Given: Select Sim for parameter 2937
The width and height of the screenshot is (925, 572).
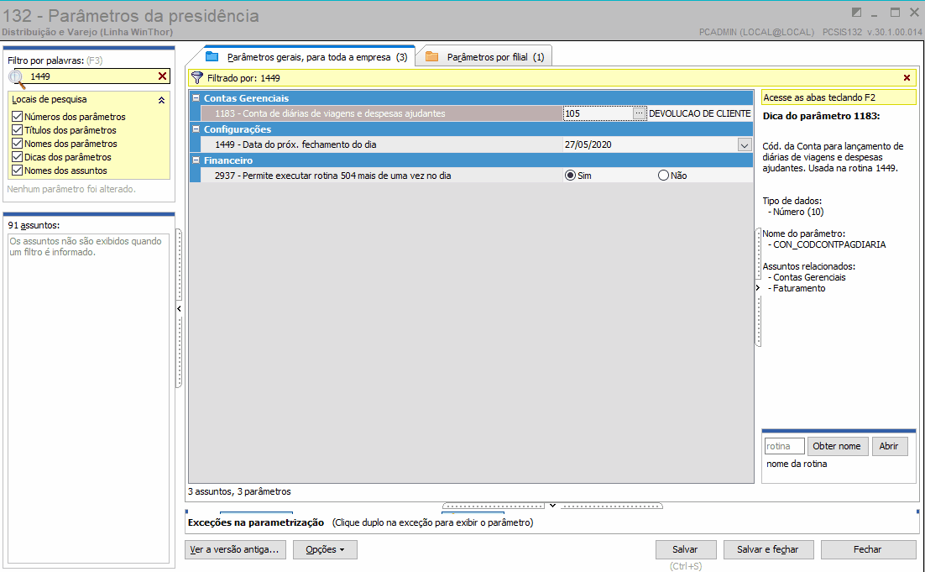Looking at the screenshot, I should tap(570, 176).
